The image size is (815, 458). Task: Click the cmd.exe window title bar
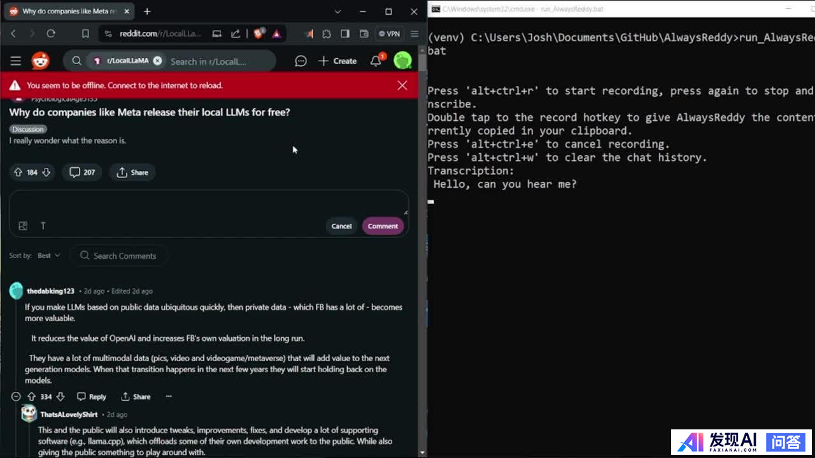point(621,9)
